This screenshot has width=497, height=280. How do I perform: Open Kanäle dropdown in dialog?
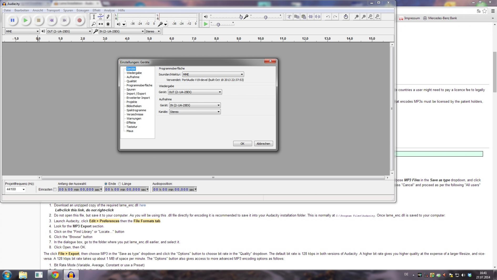195,112
